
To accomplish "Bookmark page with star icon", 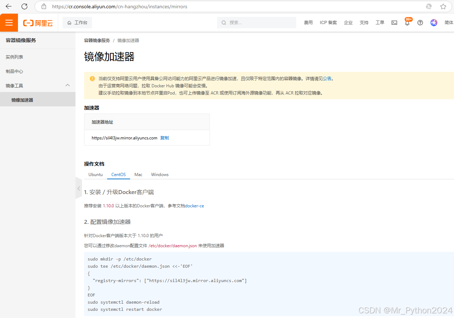I will 443,6.
